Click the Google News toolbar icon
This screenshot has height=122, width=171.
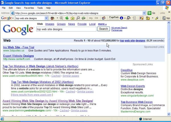(103, 18)
